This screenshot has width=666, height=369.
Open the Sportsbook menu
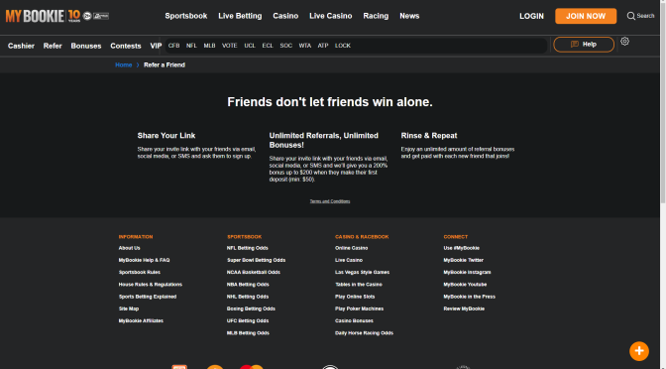(186, 16)
